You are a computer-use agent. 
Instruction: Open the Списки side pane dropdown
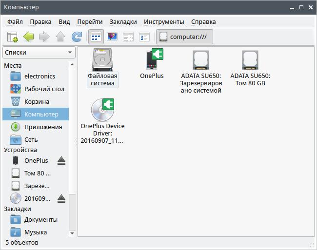point(38,52)
